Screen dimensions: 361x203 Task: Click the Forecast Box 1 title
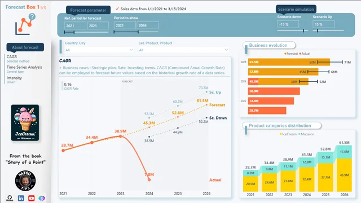(x=26, y=7)
